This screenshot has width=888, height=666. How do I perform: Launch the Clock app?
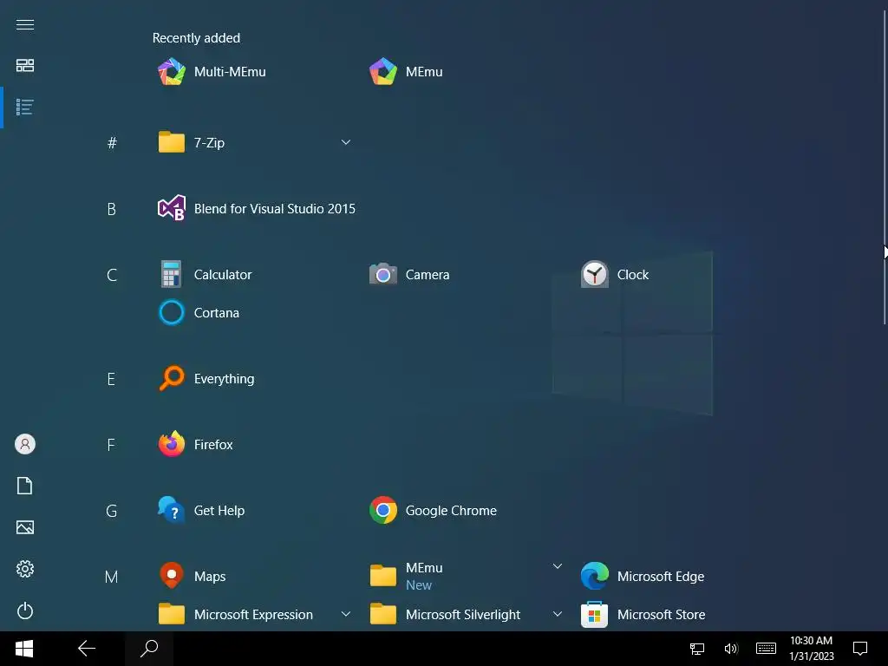pyautogui.click(x=615, y=275)
